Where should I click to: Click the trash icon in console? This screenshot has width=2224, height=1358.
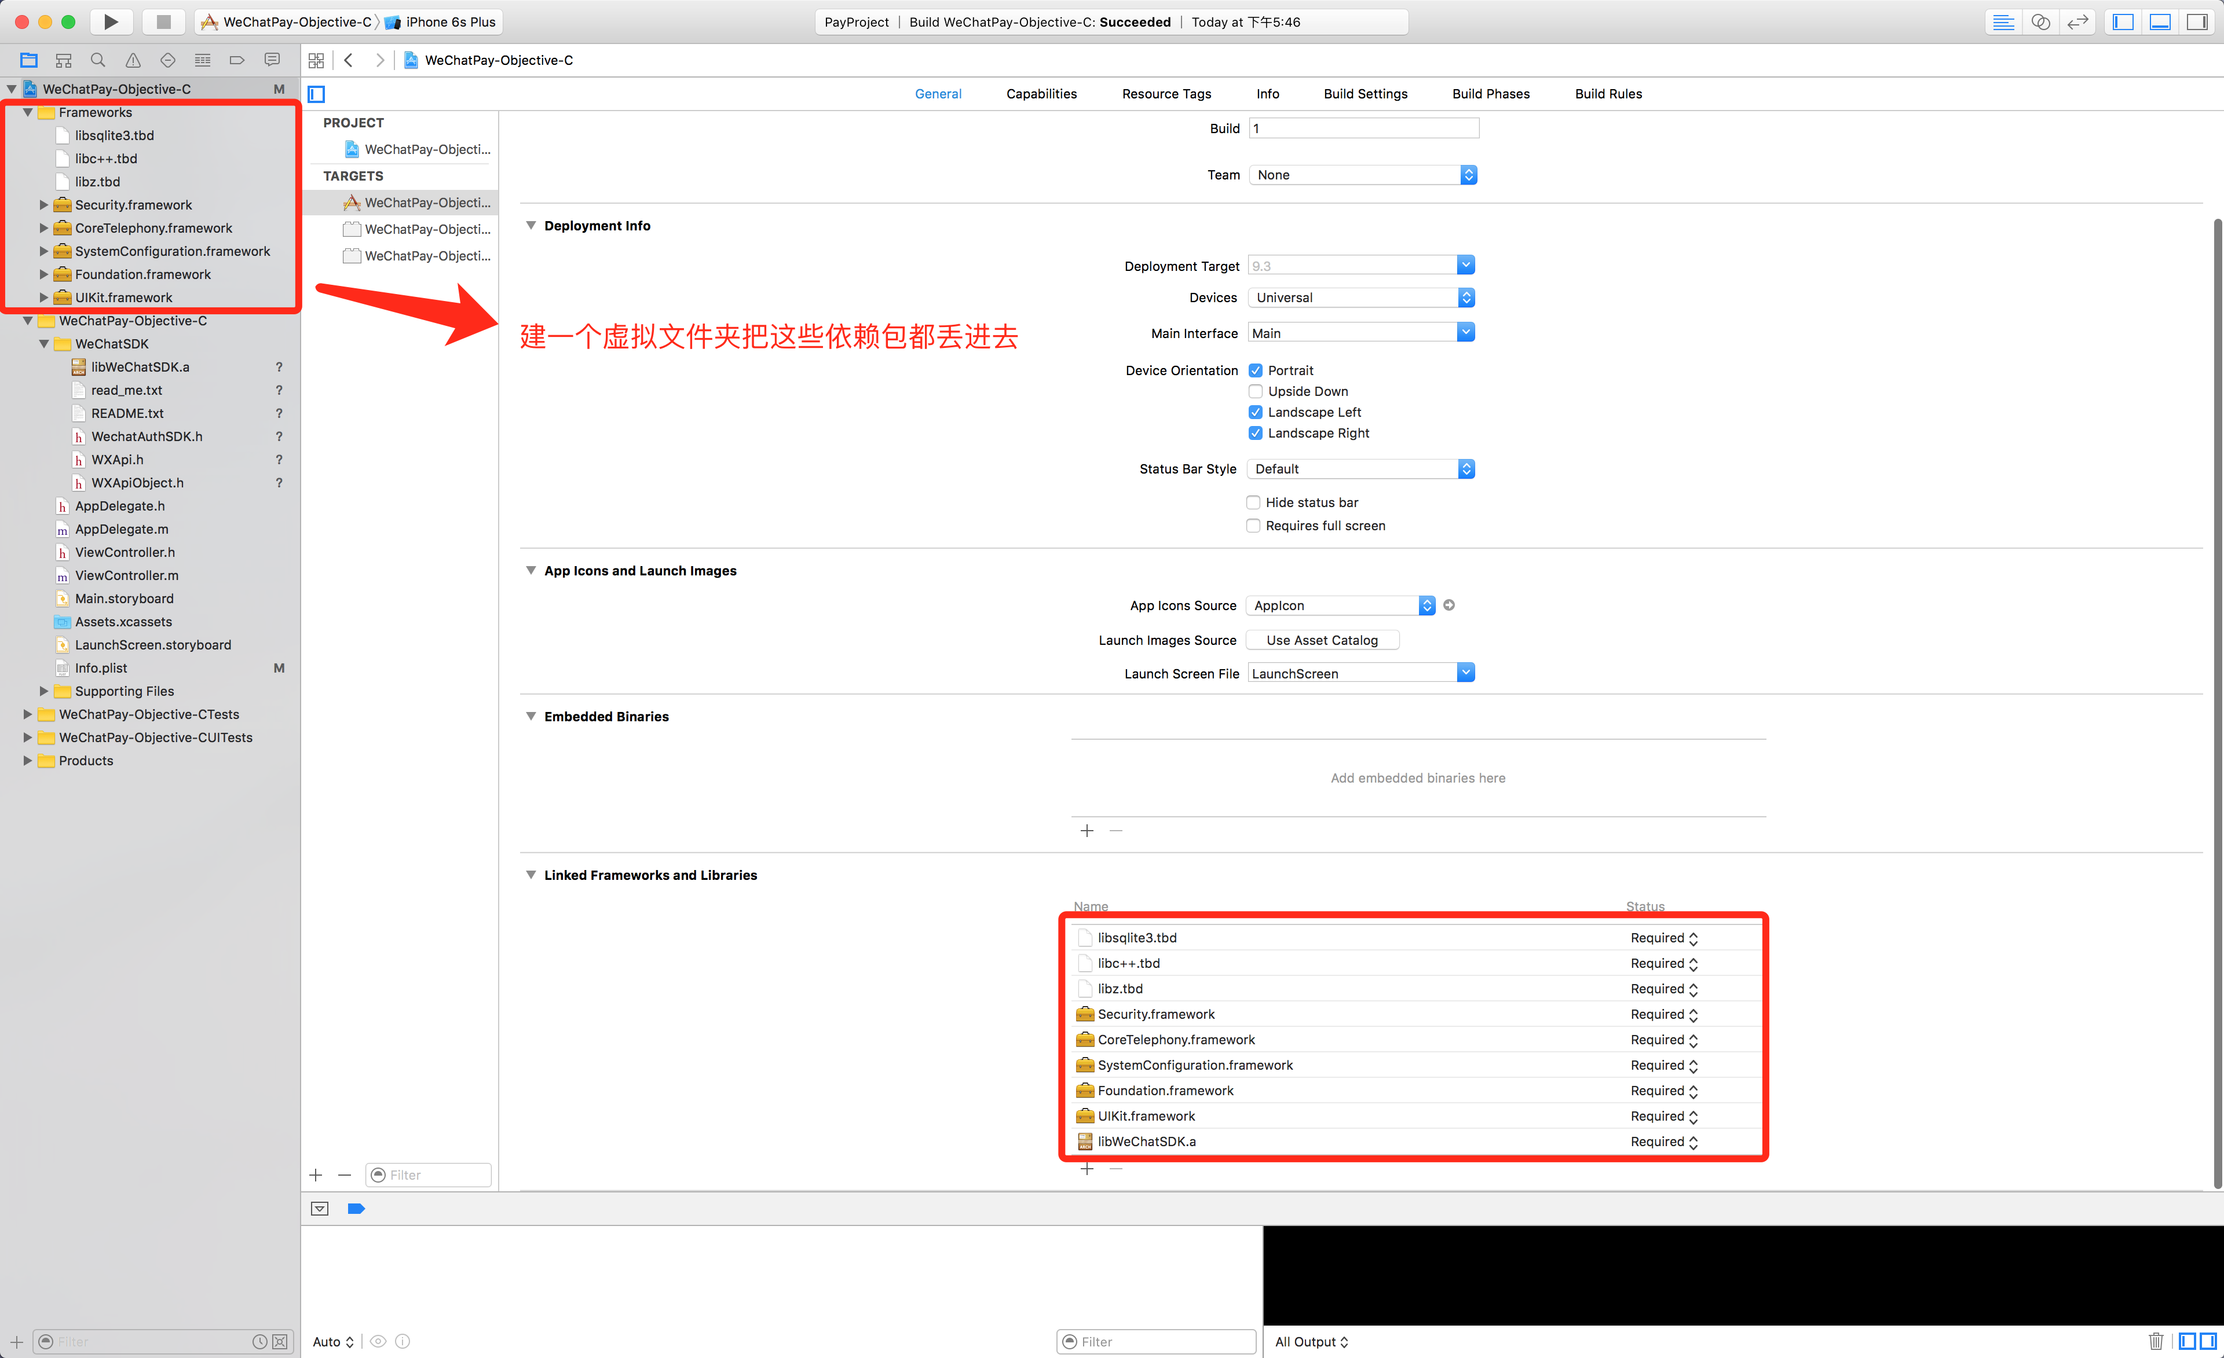pyautogui.click(x=2156, y=1341)
